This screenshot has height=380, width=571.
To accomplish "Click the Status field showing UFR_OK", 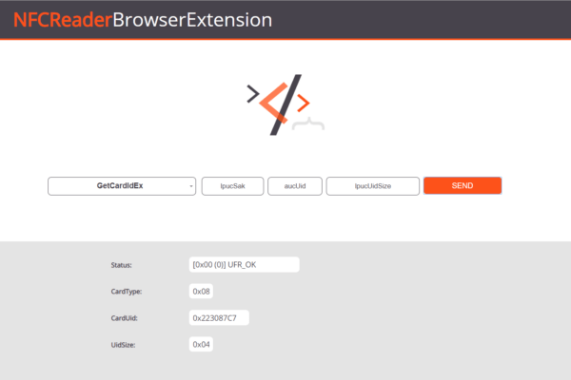I will (x=244, y=265).
